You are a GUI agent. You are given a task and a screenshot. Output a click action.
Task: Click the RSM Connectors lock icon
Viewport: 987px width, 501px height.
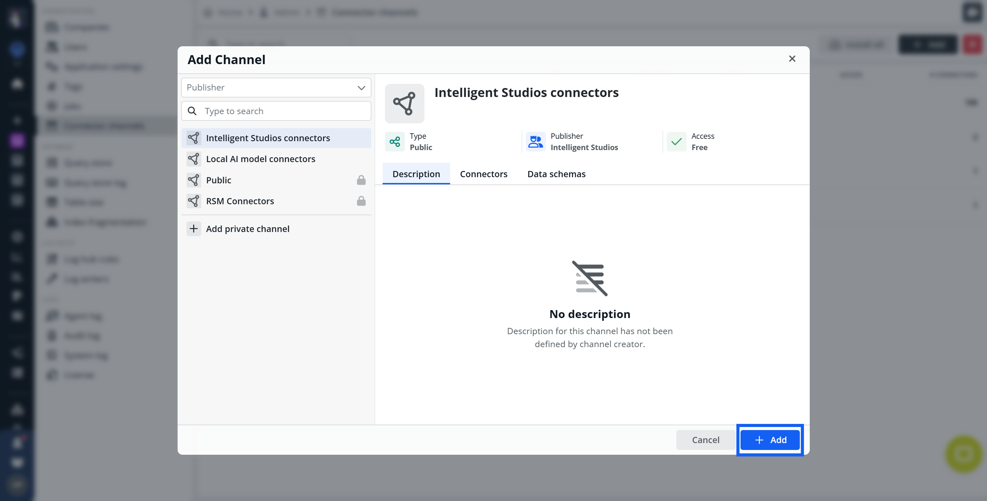coord(361,201)
